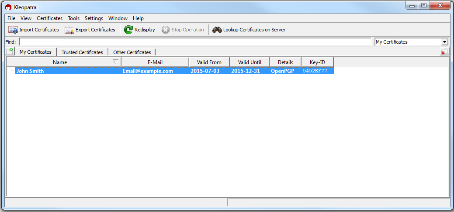This screenshot has width=454, height=212.
Task: Toggle sort order on Name column
Action: click(x=64, y=62)
